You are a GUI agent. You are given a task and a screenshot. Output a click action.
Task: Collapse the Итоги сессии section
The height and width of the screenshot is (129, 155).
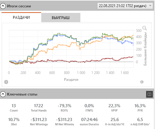[x=3, y=6]
